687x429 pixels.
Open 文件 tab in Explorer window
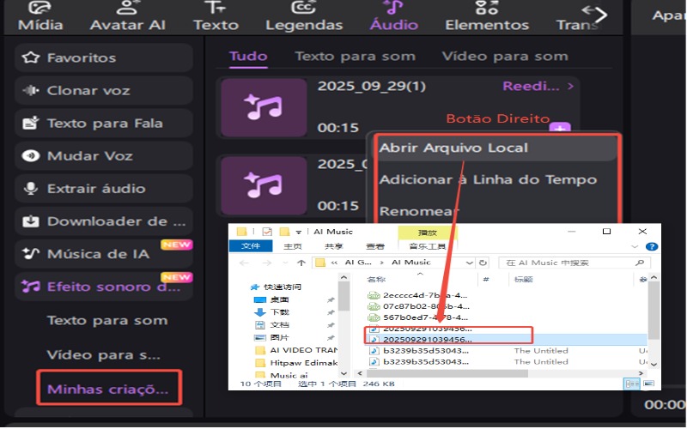click(x=251, y=246)
